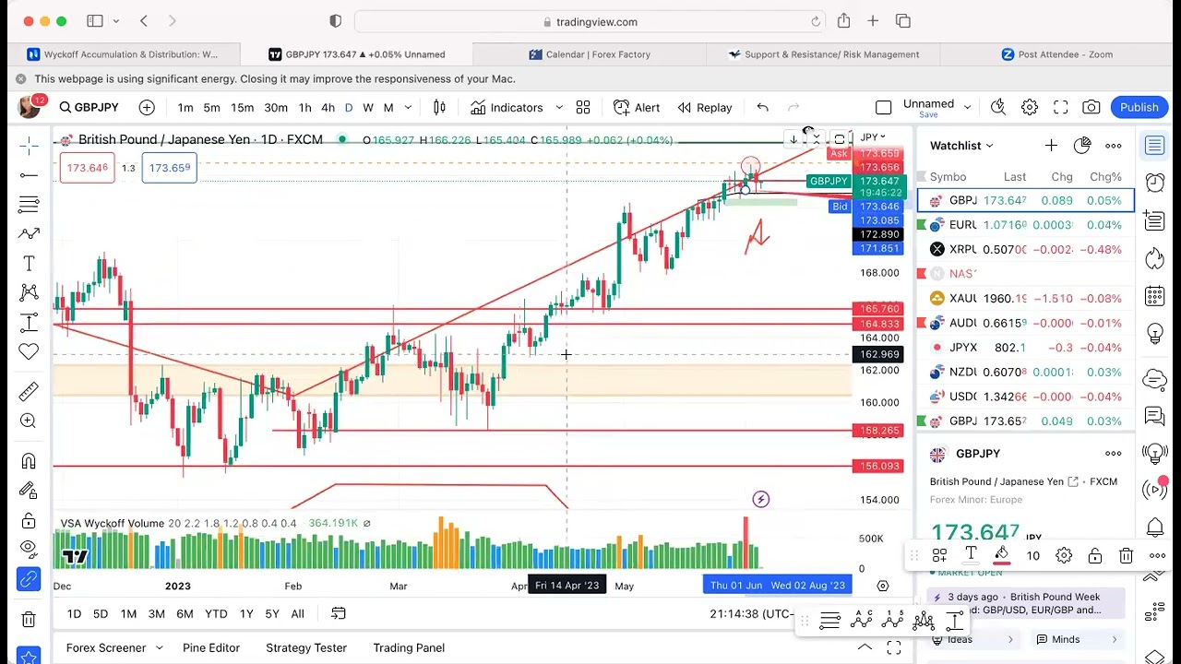Screen dimensions: 1181x664
Task: Select the 15m timeframe
Action: (242, 108)
